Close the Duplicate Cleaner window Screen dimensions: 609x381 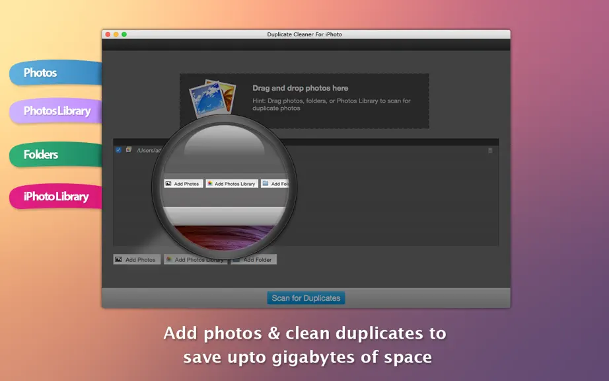click(x=108, y=34)
